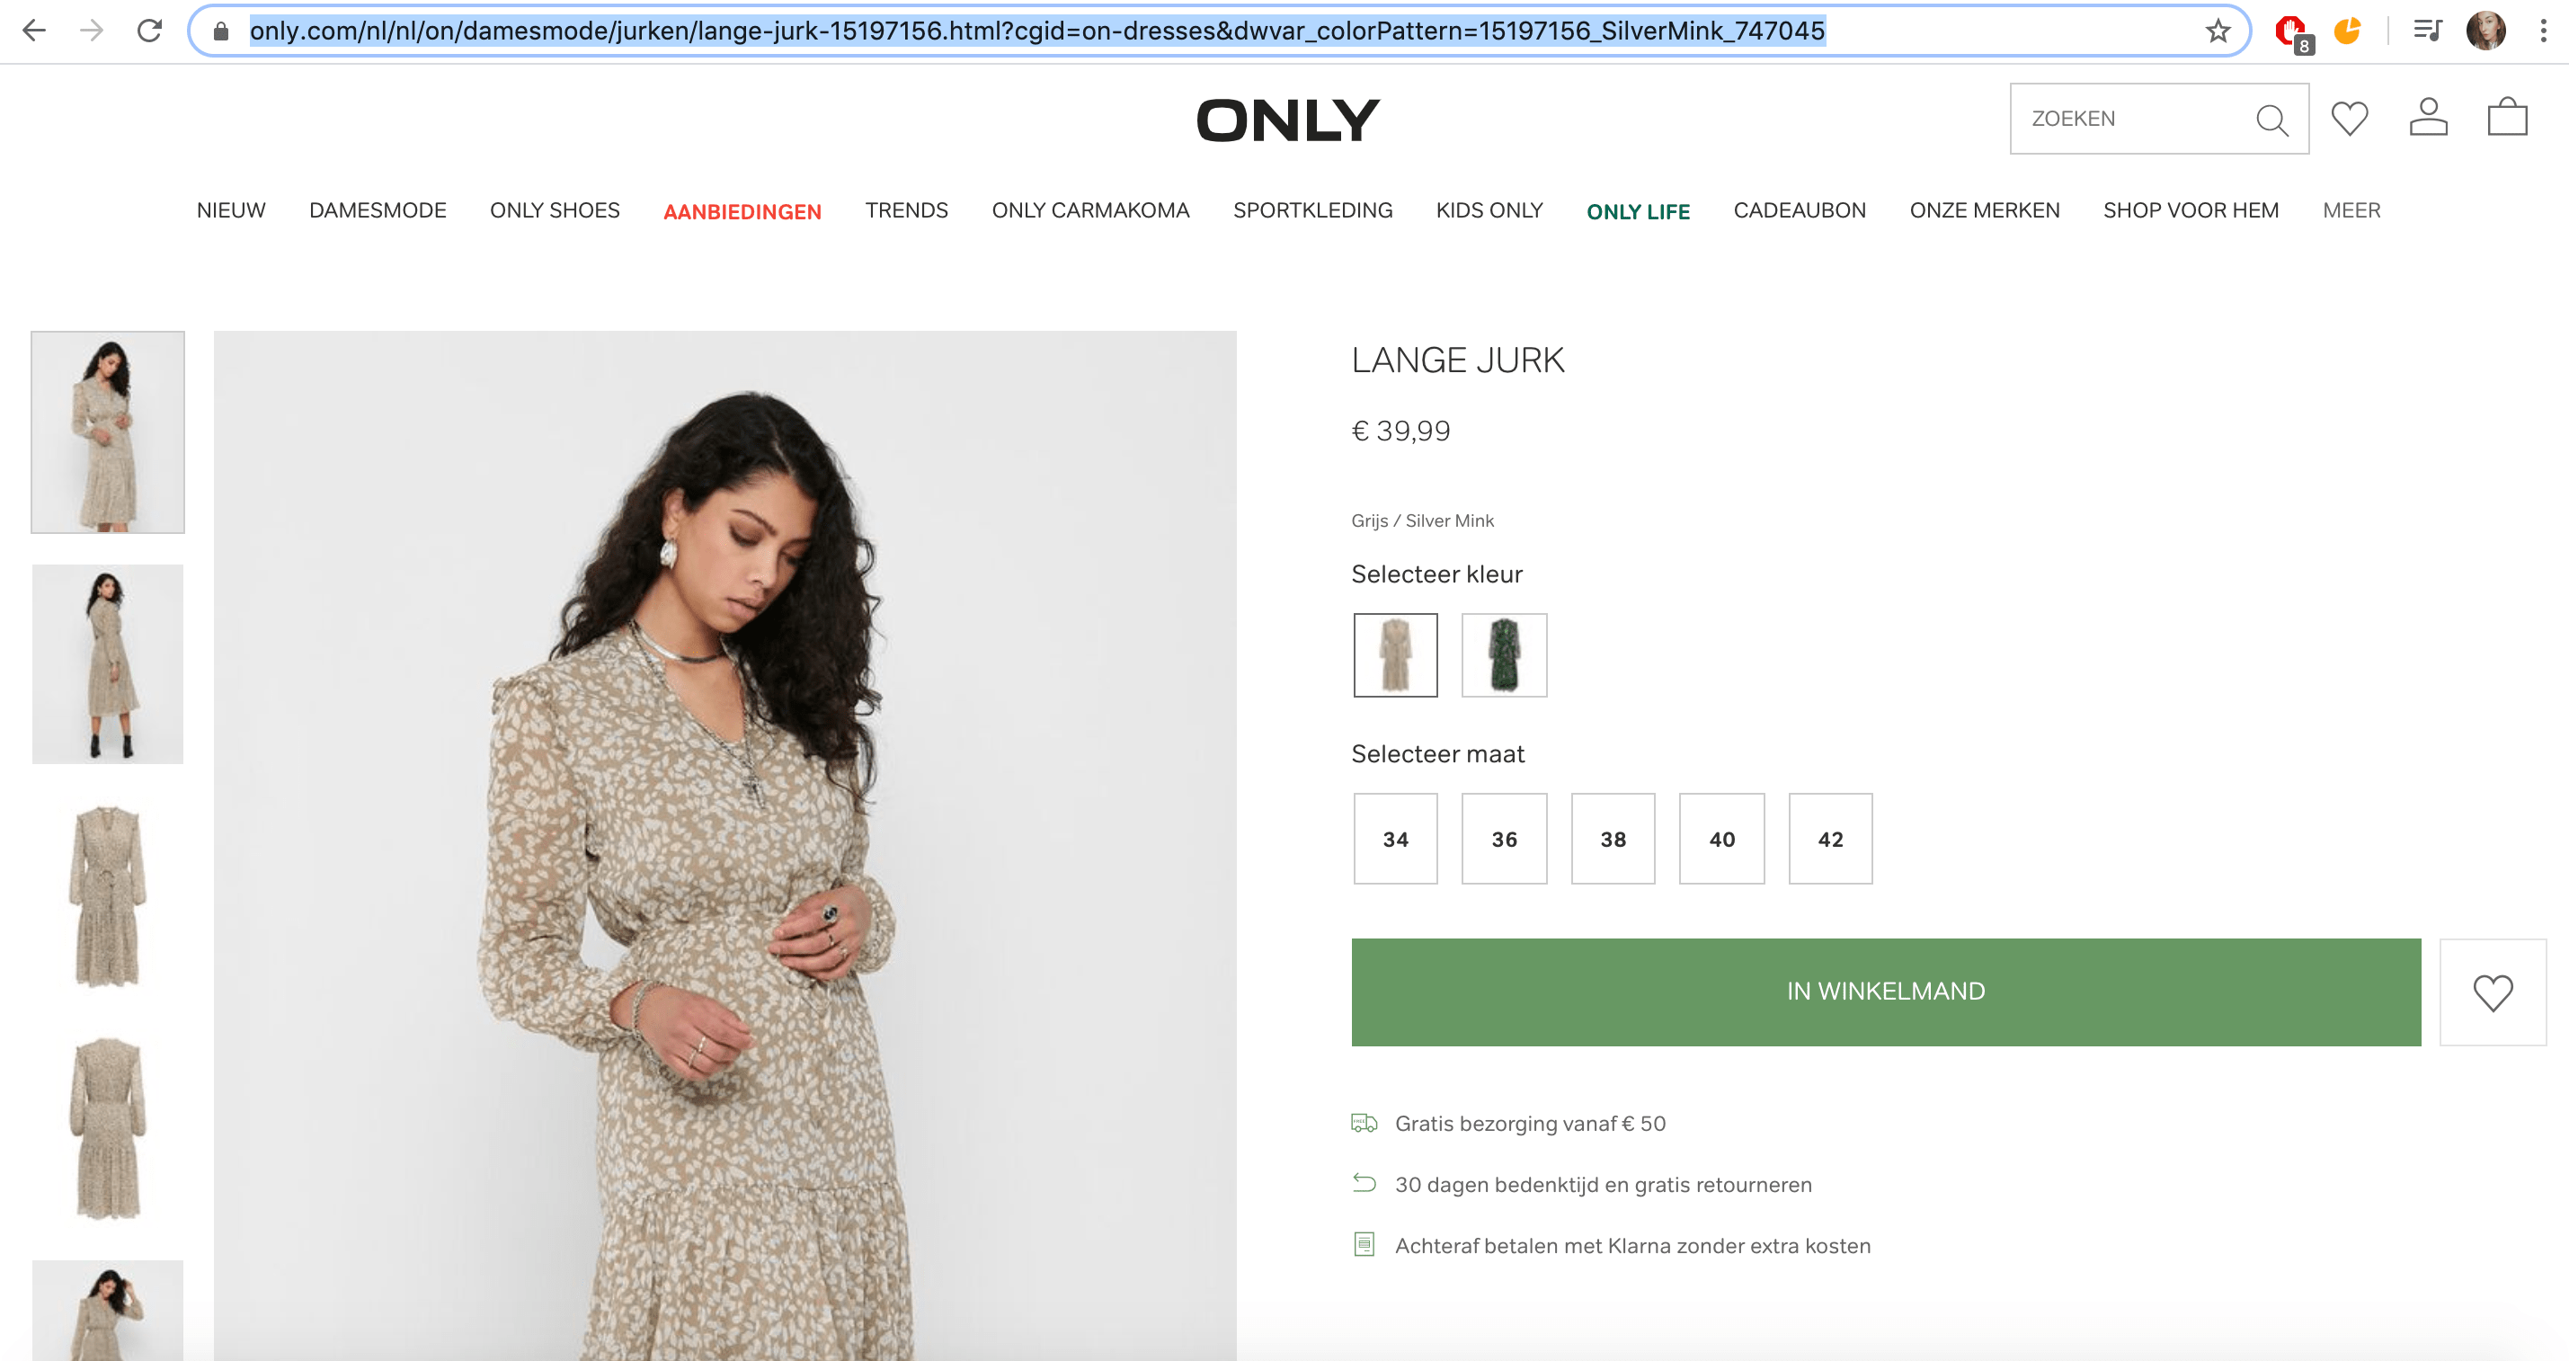This screenshot has width=2569, height=1361.
Task: Open the browser media control icon
Action: point(2426,31)
